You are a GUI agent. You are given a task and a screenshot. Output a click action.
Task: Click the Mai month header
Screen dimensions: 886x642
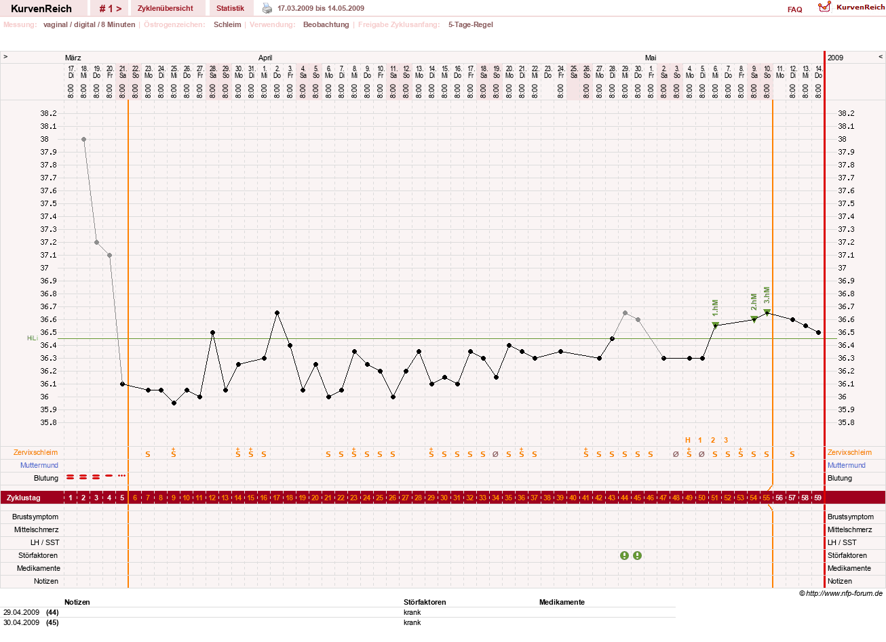[651, 58]
